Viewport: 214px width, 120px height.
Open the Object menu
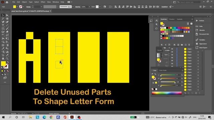coord(24,2)
